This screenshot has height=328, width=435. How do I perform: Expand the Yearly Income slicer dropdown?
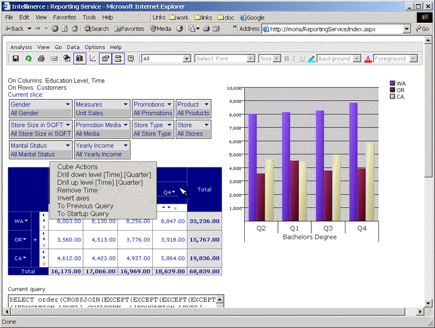pyautogui.click(x=126, y=145)
